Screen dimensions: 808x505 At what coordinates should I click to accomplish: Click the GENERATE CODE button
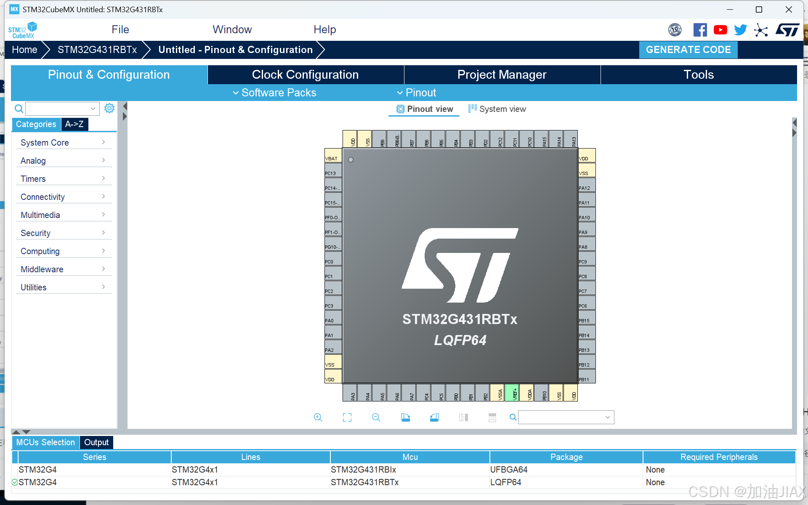[688, 50]
